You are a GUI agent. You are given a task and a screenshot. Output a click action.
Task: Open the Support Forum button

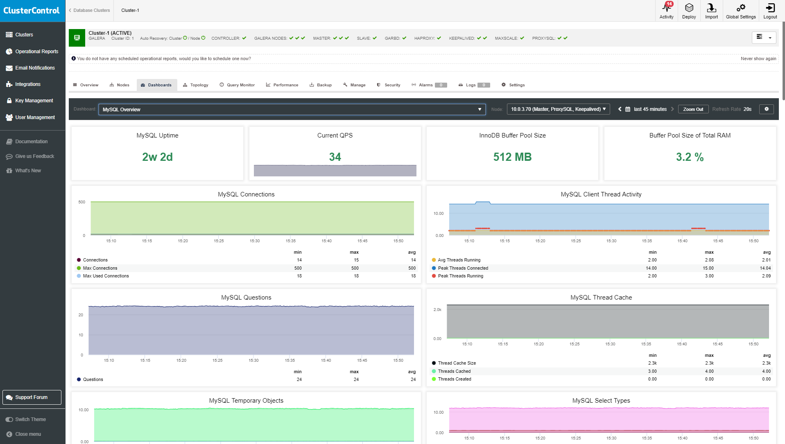(x=32, y=397)
